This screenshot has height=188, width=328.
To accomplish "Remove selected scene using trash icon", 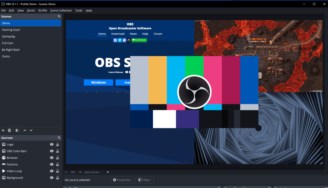I will pos(9,130).
